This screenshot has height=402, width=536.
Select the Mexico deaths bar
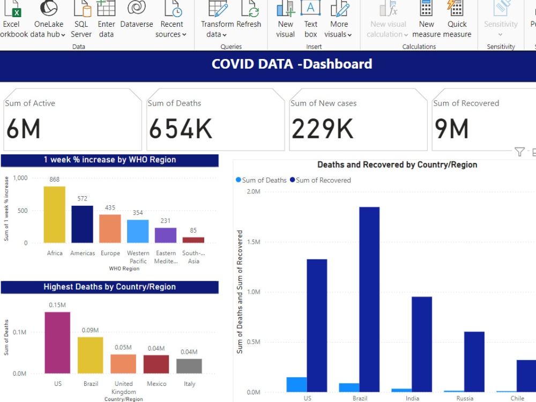(156, 364)
